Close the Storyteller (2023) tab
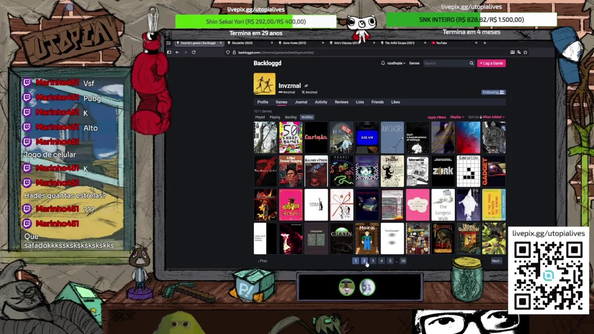 [272, 43]
